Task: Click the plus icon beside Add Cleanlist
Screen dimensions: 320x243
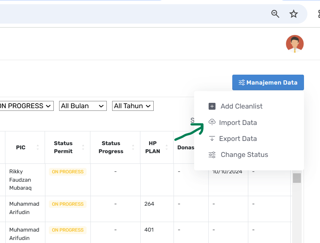Action: point(212,106)
